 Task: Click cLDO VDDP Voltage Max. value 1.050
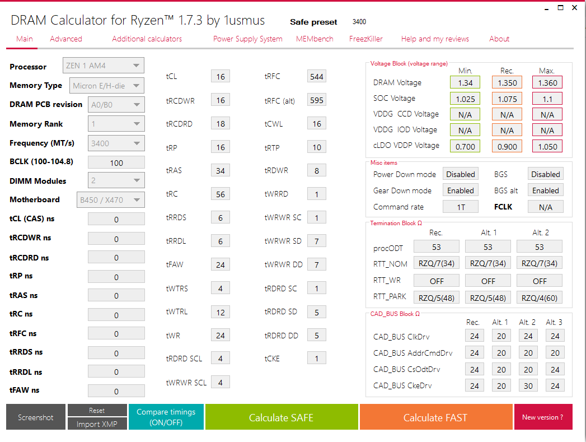pyautogui.click(x=547, y=147)
